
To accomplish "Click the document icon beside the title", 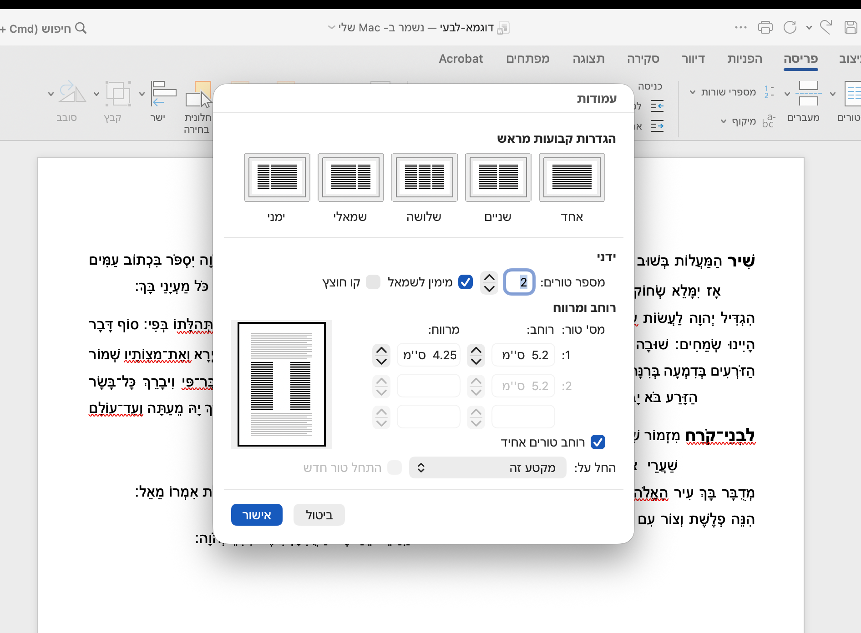I will [x=503, y=28].
